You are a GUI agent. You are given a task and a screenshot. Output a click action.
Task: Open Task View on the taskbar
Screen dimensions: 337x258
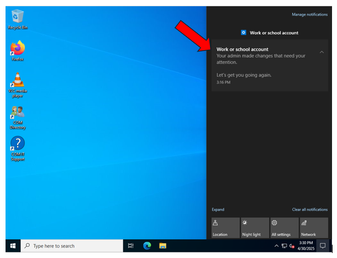coord(131,246)
